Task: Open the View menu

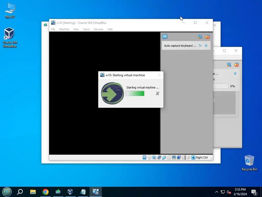Action: pyautogui.click(x=76, y=29)
